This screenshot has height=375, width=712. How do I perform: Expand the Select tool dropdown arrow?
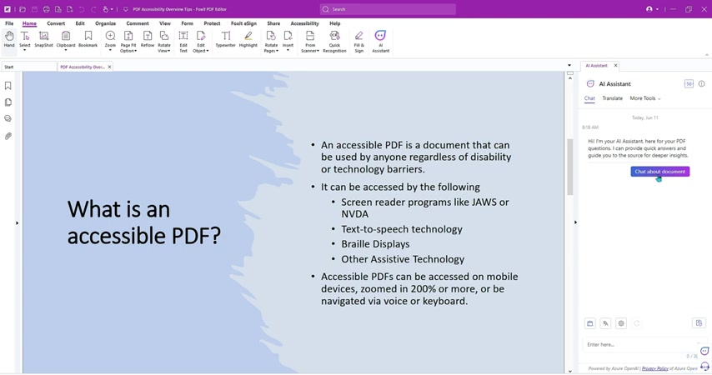(24, 50)
